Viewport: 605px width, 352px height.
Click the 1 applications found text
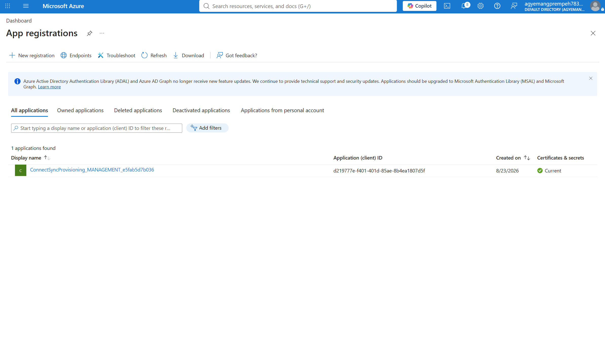pyautogui.click(x=33, y=148)
